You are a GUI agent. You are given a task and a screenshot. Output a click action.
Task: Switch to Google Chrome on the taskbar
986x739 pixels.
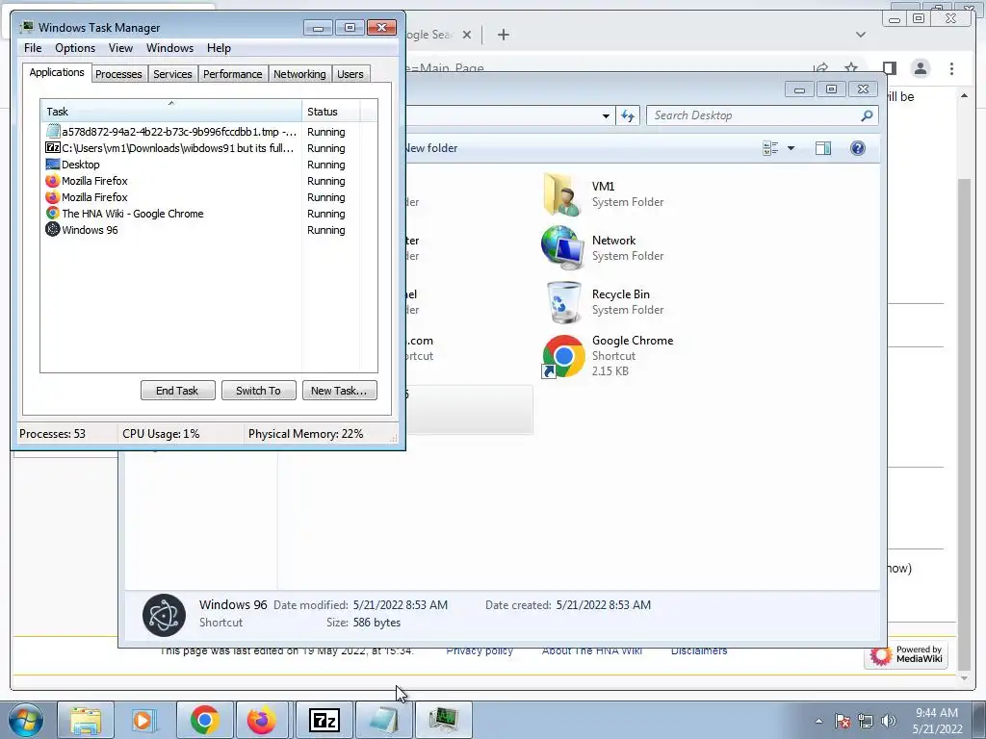tap(205, 720)
